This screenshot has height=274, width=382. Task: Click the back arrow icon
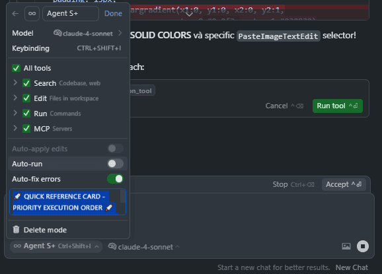pos(15,14)
